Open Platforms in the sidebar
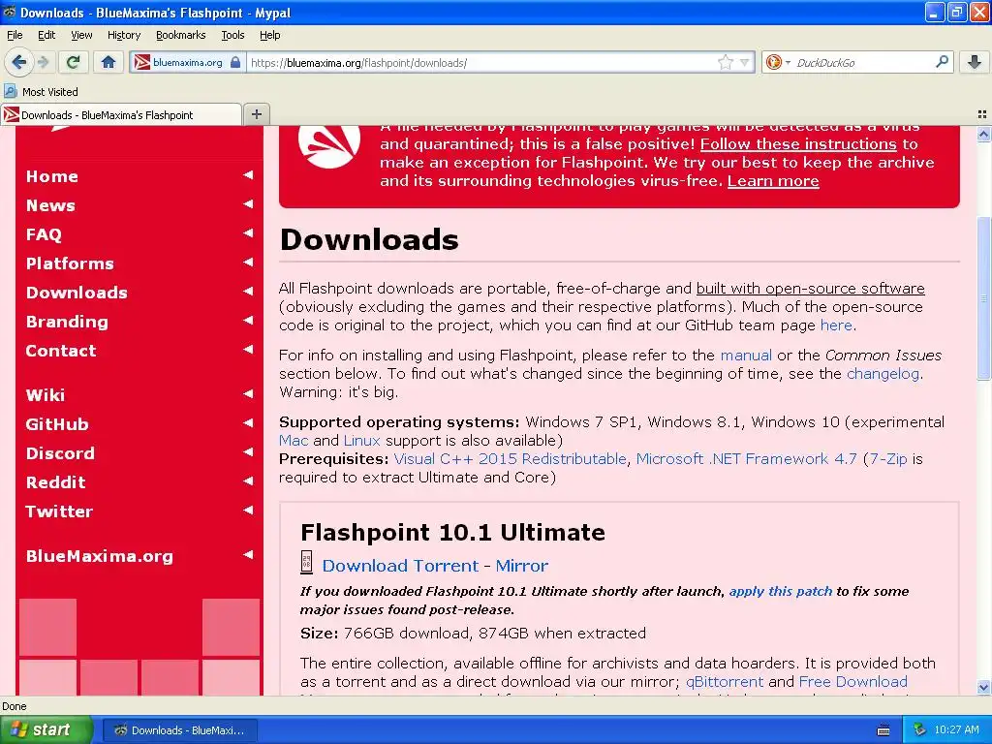The height and width of the screenshot is (744, 992). (x=70, y=263)
